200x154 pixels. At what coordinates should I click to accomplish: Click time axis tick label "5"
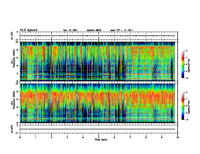pyautogui.click(x=99, y=137)
